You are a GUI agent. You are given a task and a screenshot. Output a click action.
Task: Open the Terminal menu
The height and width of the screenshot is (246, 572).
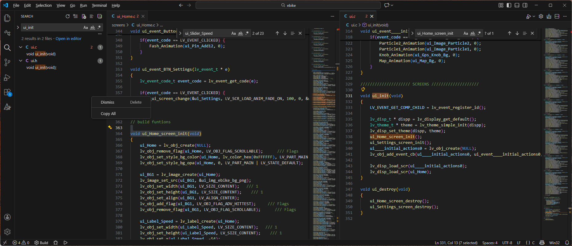(99, 5)
